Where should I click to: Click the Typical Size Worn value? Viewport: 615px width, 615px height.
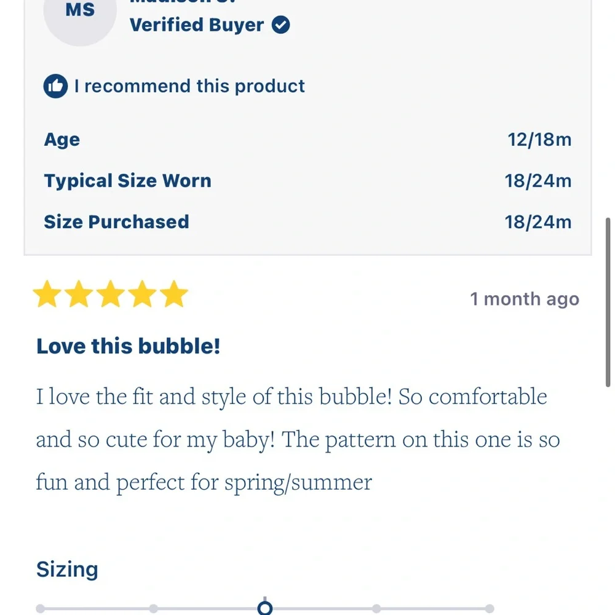pos(538,181)
